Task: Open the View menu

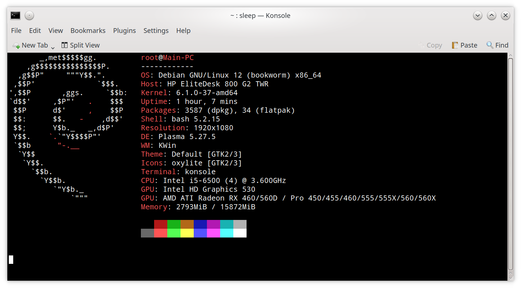Action: [x=56, y=30]
